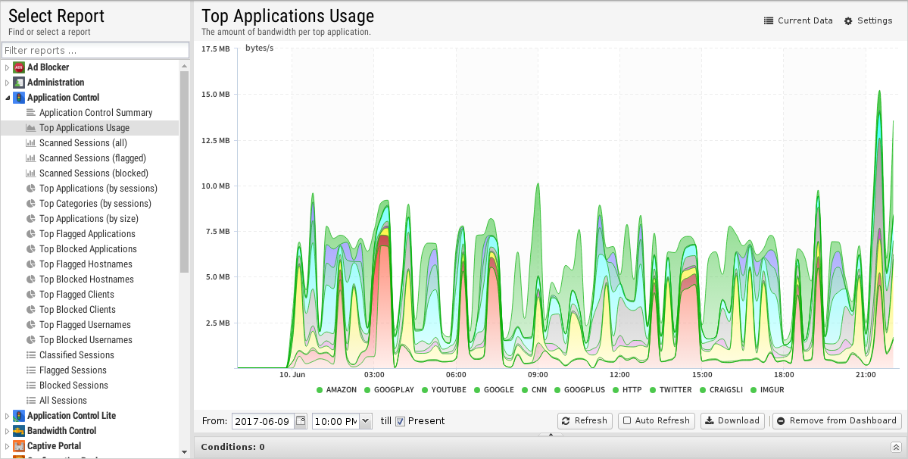
Task: Click the Ad Blocker app icon
Action: coord(19,67)
